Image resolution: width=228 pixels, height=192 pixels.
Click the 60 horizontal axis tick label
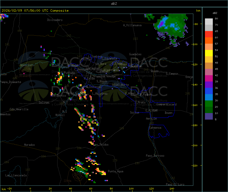coord(91,188)
